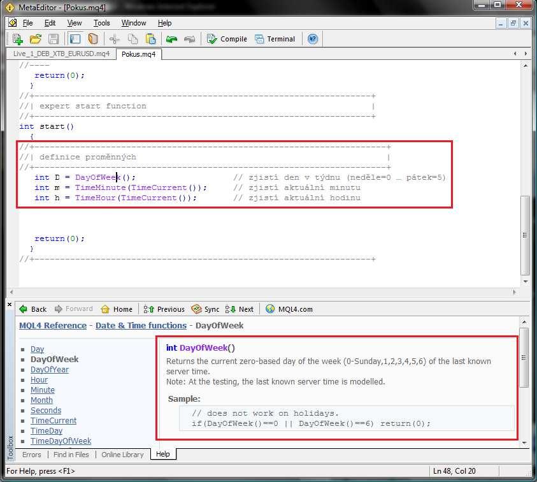This screenshot has width=537, height=482.
Task: Click the MetaEditor document icon in menu bar
Action: (13, 23)
